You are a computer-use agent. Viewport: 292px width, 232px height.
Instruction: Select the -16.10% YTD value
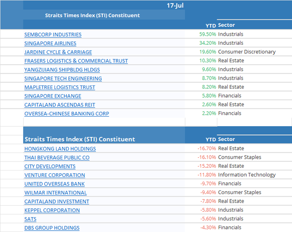click(207, 157)
